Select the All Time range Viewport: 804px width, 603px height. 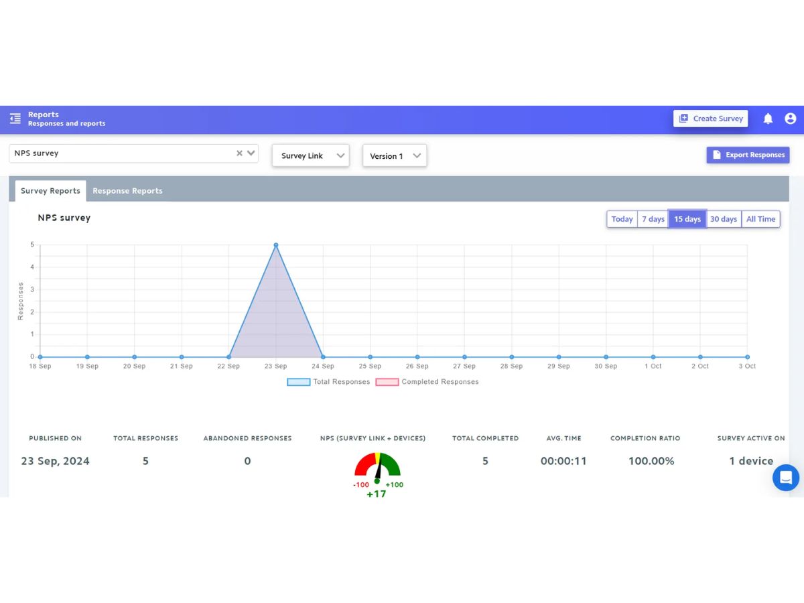(761, 219)
